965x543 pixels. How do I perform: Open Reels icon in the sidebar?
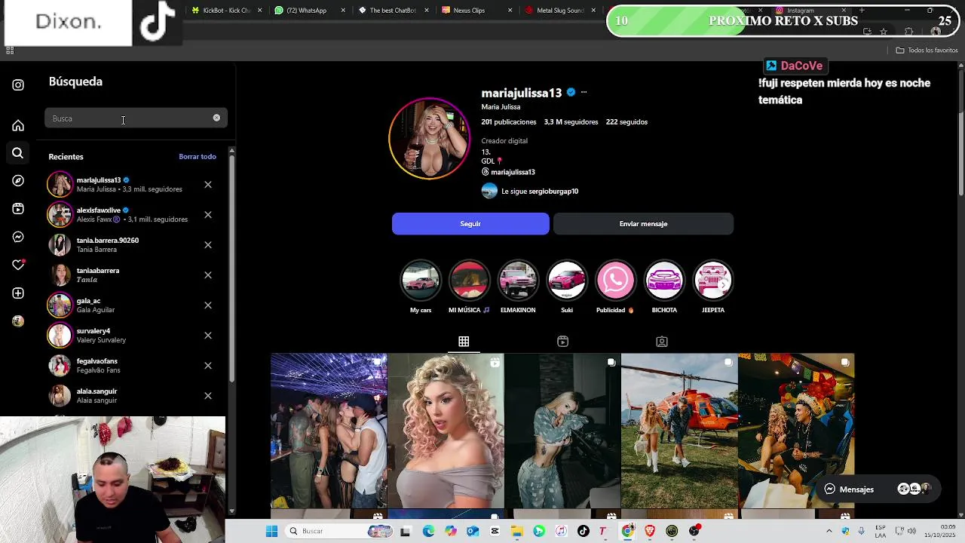point(18,209)
